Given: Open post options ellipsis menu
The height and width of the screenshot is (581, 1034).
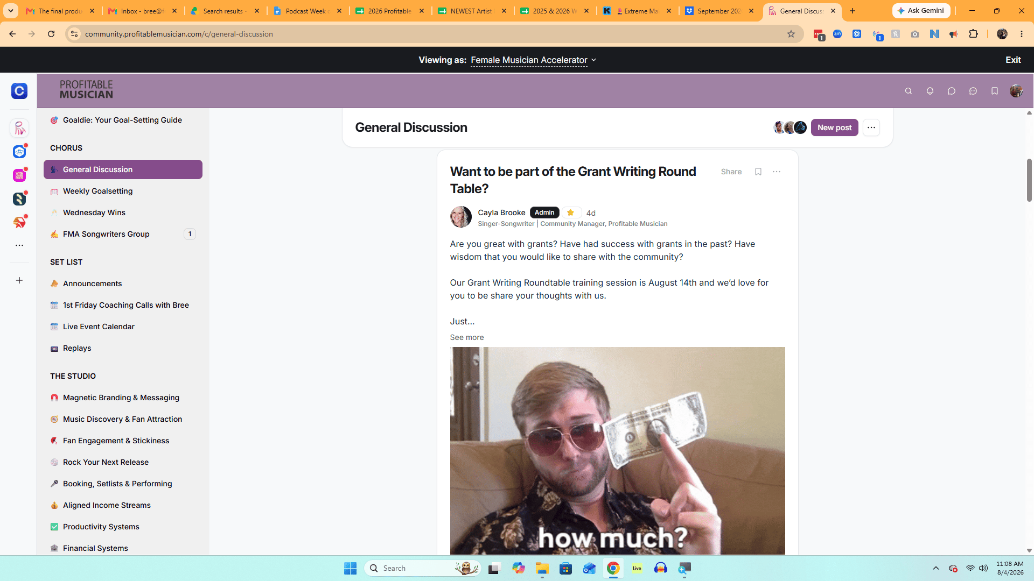Looking at the screenshot, I should pos(777,172).
